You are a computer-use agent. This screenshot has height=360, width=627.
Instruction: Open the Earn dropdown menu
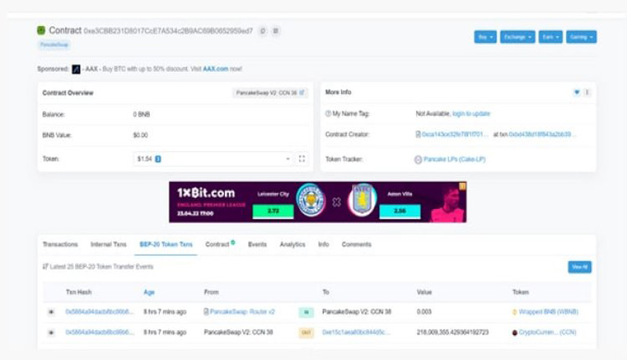(550, 37)
